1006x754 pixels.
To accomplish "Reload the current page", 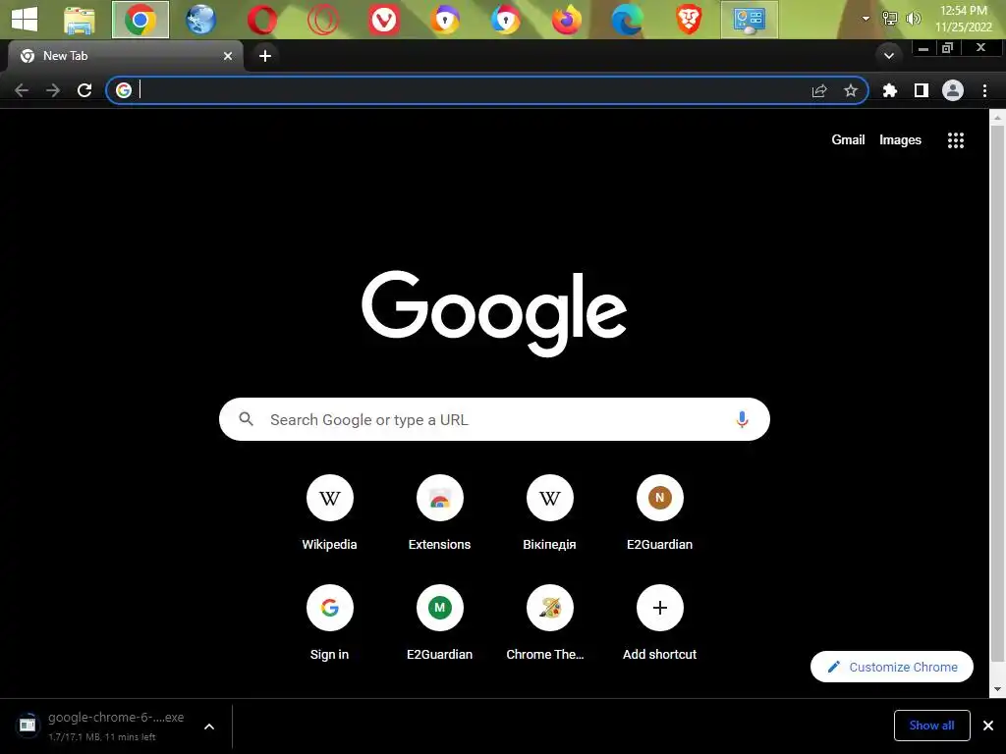I will click(84, 90).
